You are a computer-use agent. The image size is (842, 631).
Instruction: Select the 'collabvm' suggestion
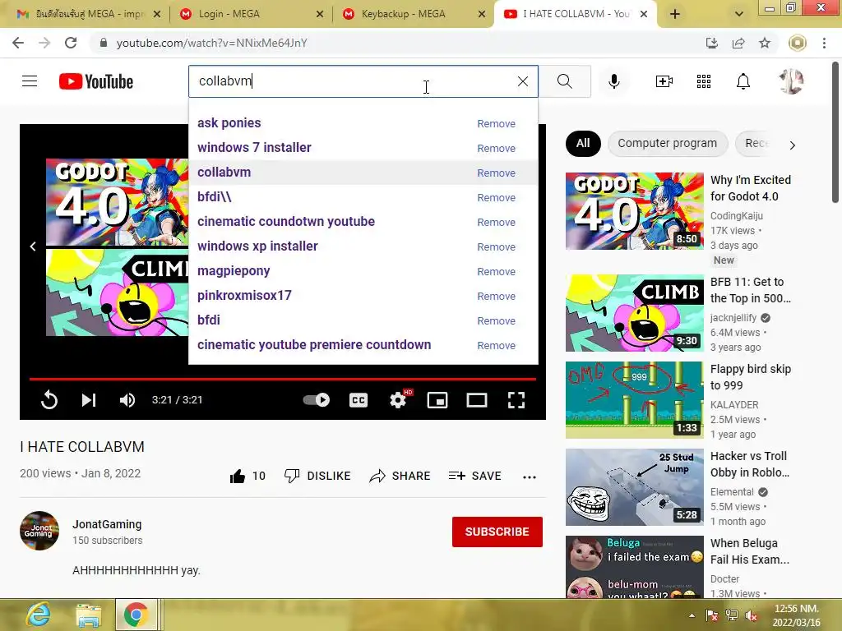point(224,173)
